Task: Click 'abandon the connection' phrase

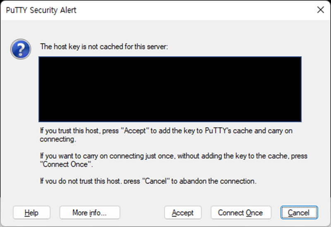Action: 218,181
